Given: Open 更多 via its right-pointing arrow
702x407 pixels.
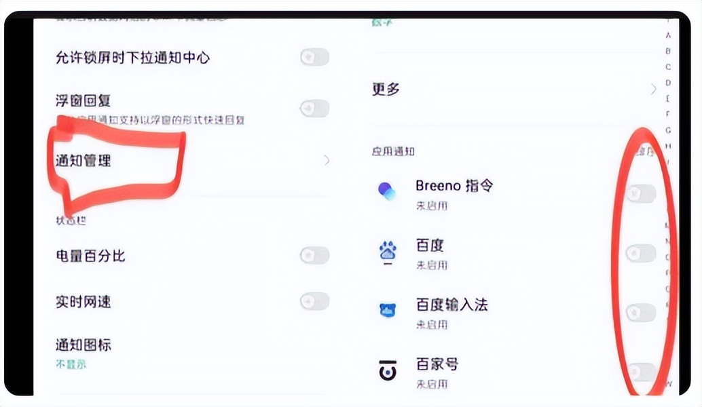Looking at the screenshot, I should [x=652, y=88].
